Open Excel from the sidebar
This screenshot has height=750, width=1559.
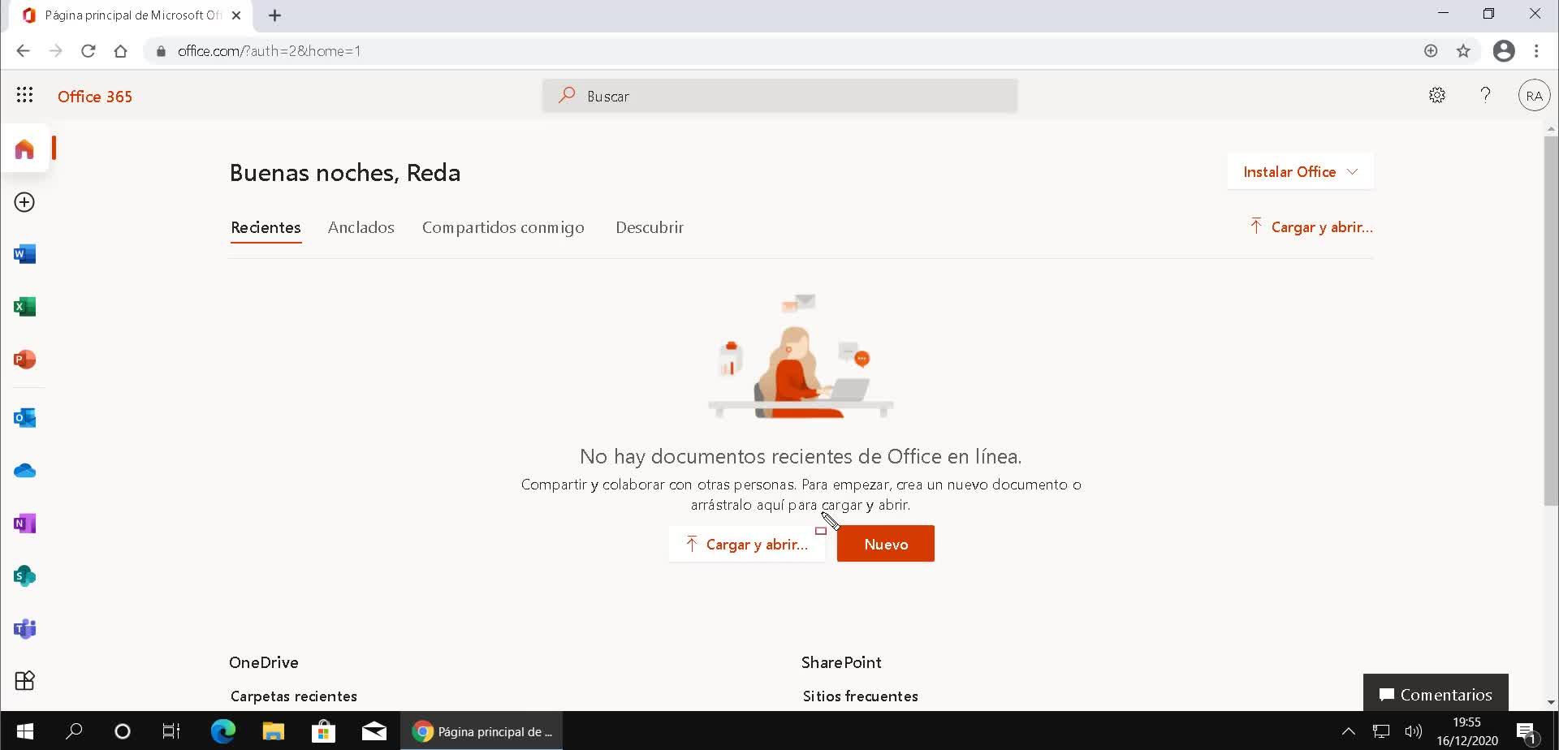pyautogui.click(x=24, y=307)
